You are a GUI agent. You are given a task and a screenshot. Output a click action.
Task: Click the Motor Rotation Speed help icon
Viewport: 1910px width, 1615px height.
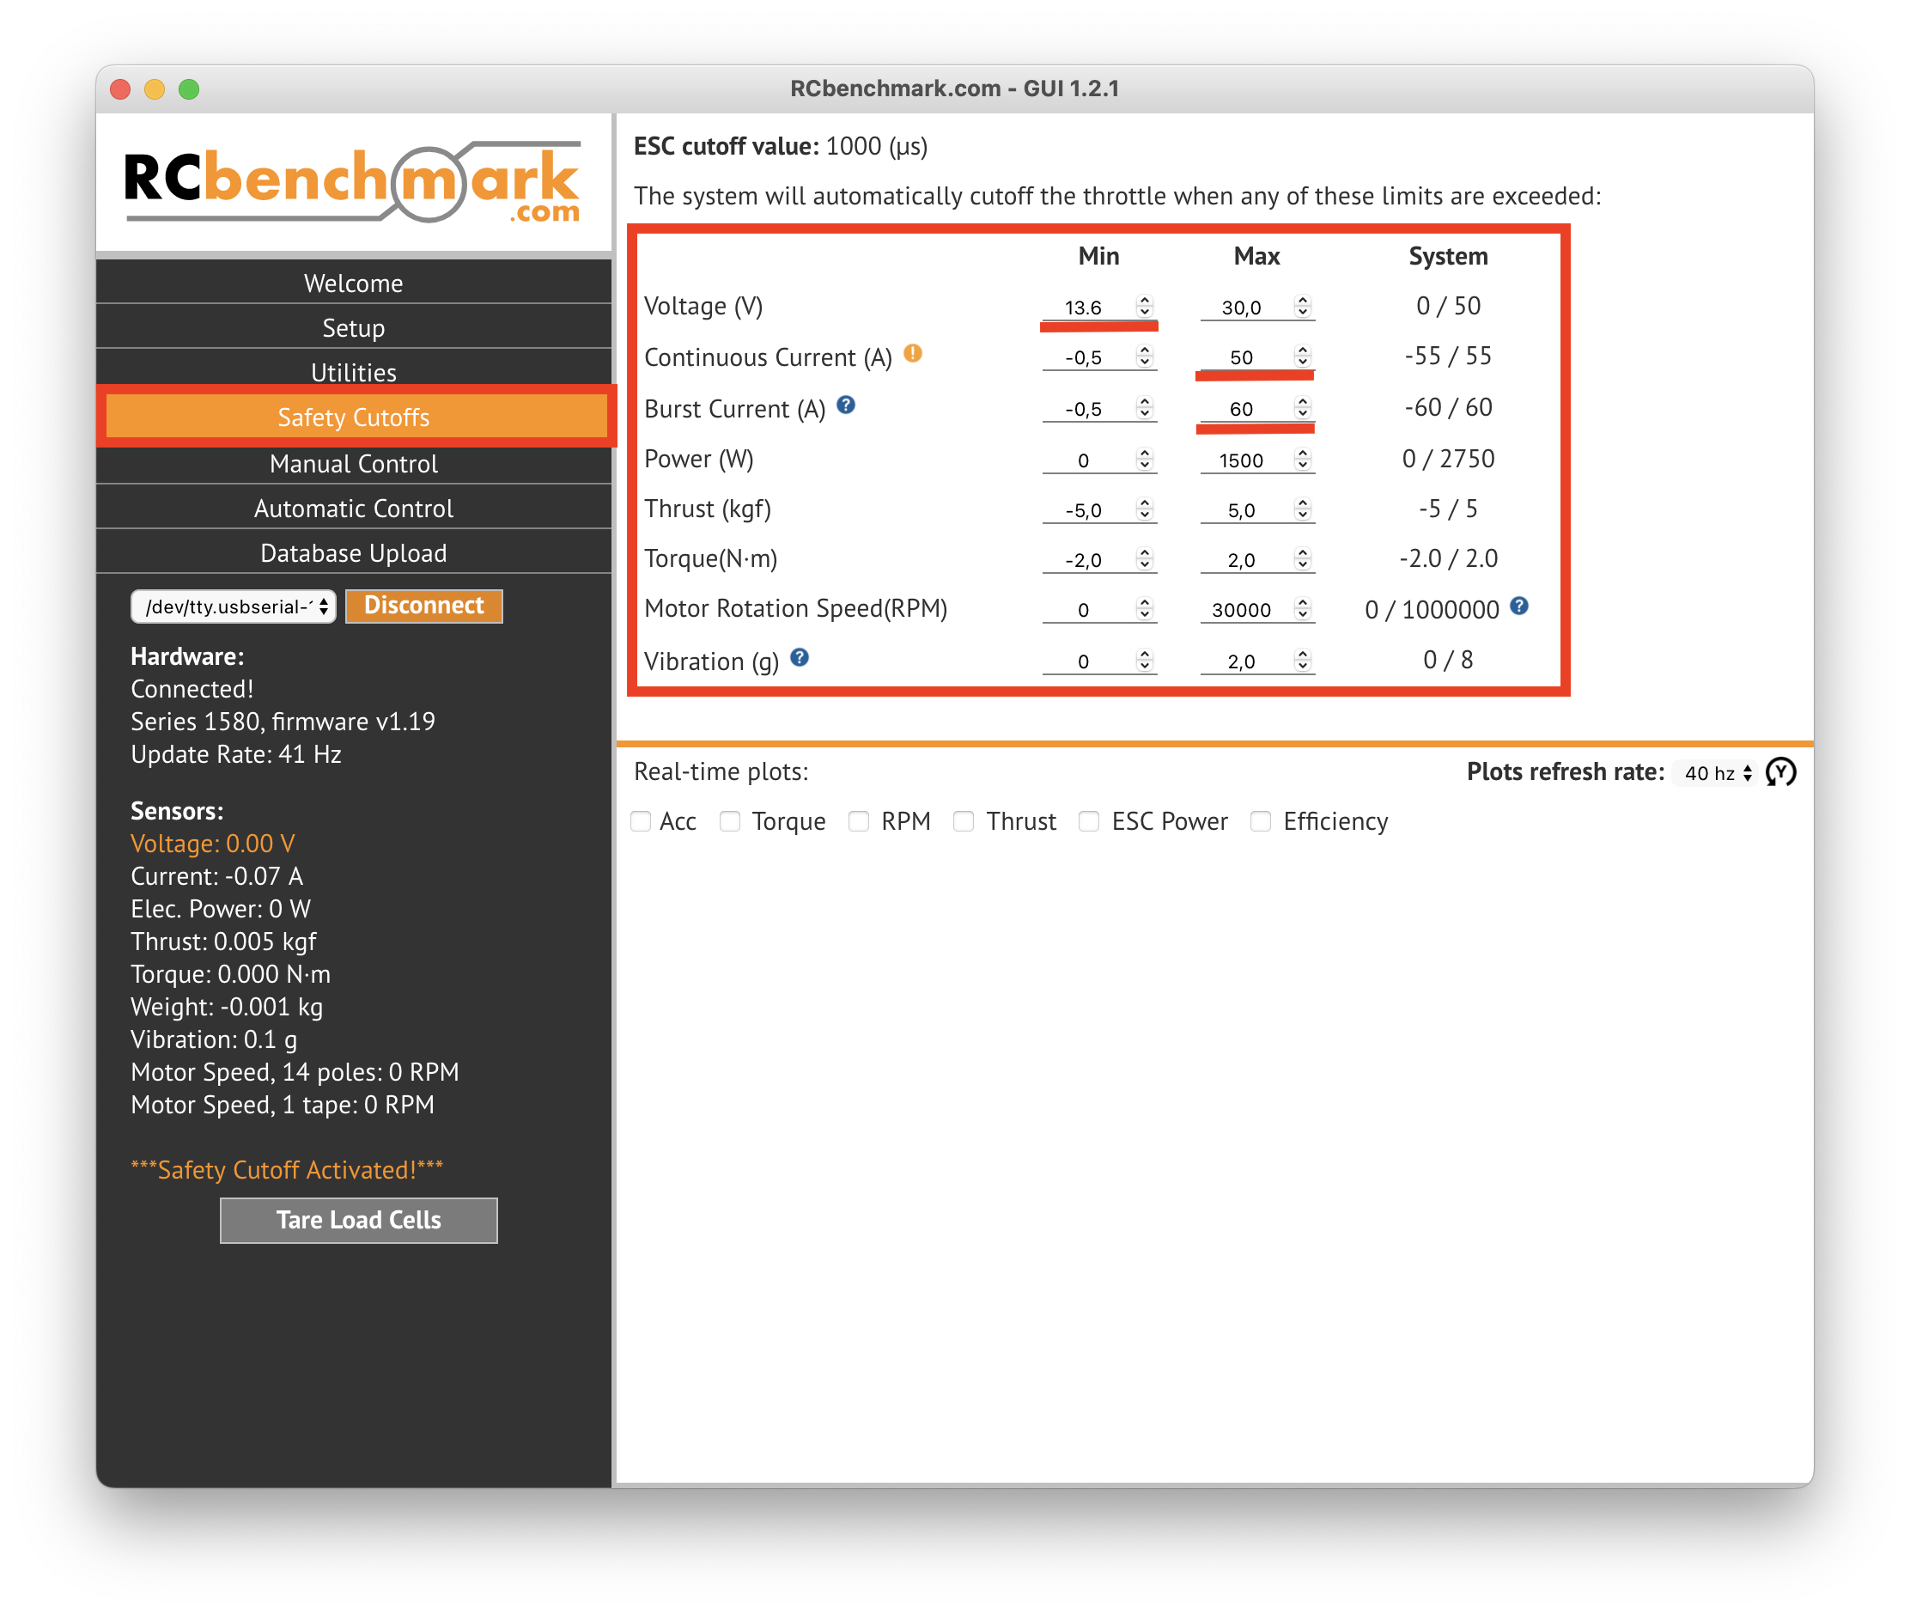coord(1519,606)
